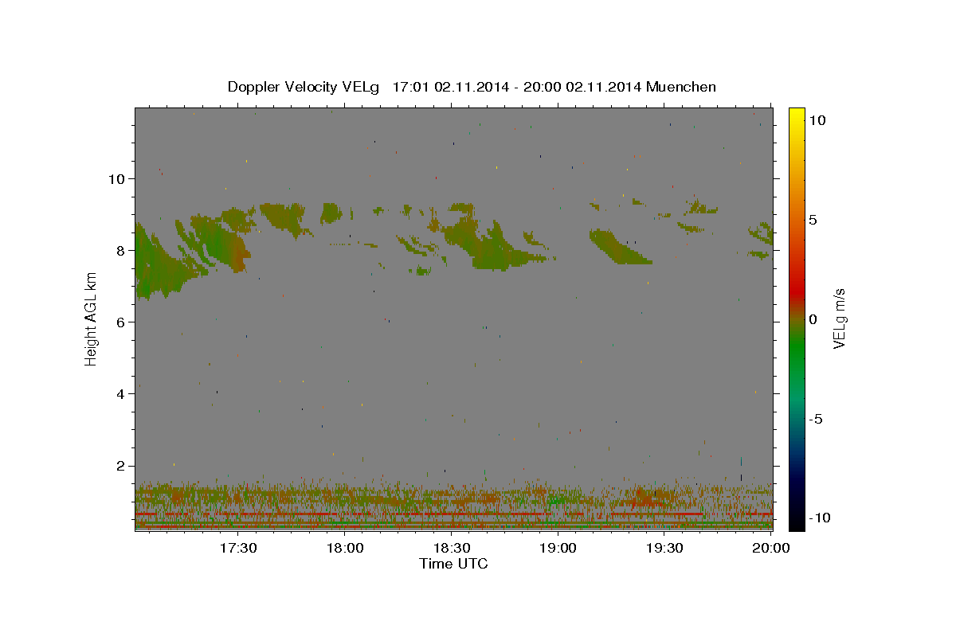956x637 pixels.
Task: Click the height tick label 8
Action: click(119, 250)
